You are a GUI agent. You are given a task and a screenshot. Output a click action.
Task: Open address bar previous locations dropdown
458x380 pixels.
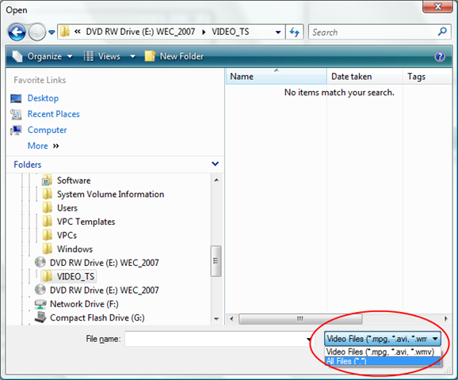point(278,32)
